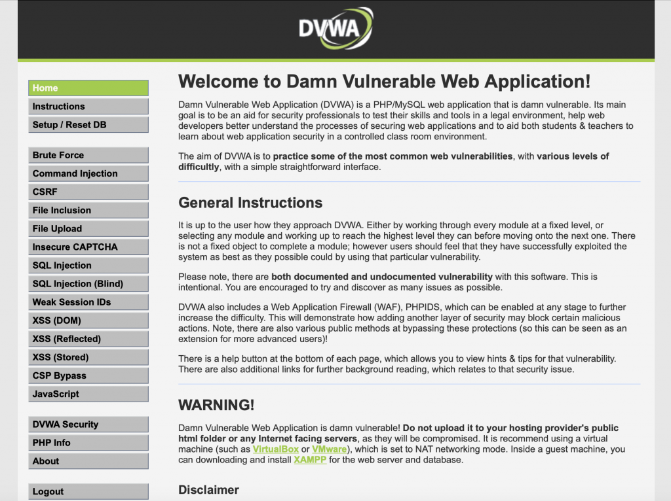671x501 pixels.
Task: Open the XSS (DOM) module
Action: [x=88, y=320]
